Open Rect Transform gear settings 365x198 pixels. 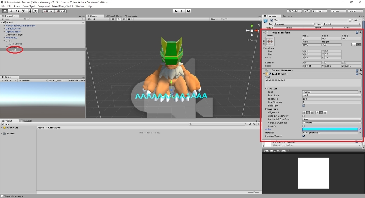coord(360,32)
